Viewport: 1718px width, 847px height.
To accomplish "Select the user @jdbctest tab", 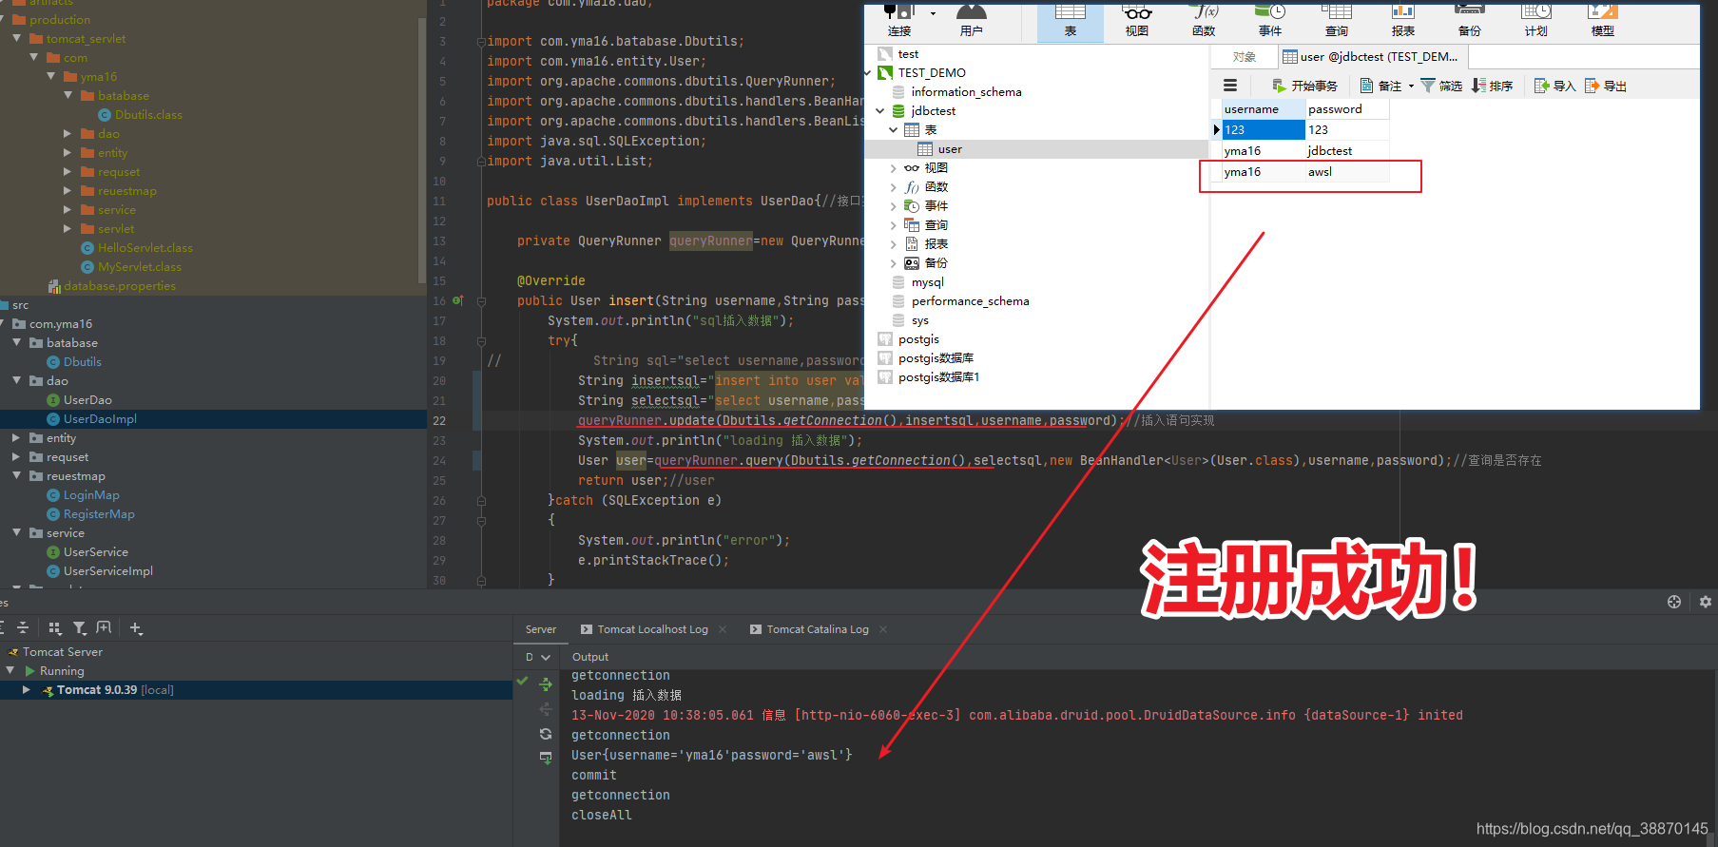I will (1371, 57).
